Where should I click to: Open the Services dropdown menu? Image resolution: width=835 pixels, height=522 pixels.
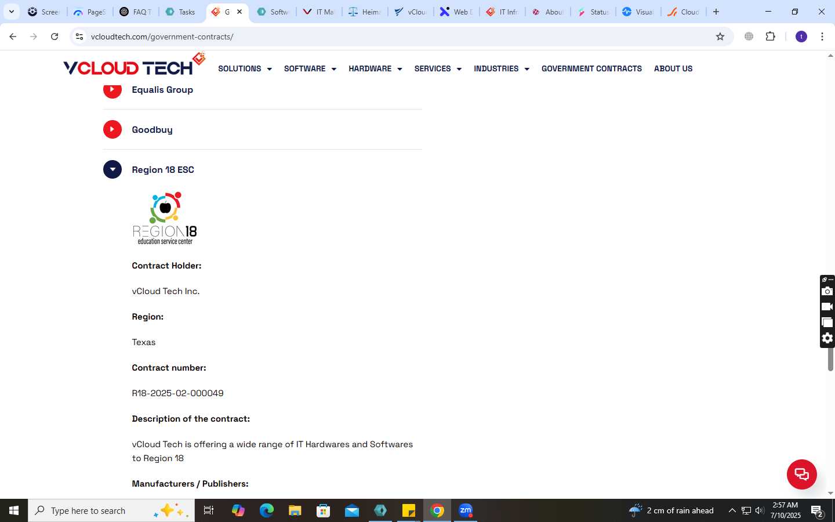point(438,68)
